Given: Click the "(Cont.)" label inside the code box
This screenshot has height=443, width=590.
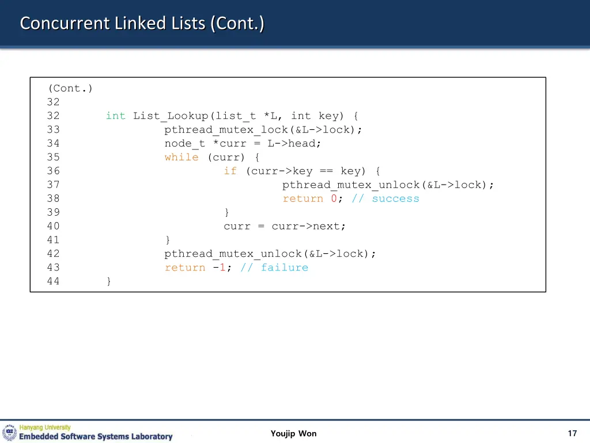Looking at the screenshot, I should (70, 88).
